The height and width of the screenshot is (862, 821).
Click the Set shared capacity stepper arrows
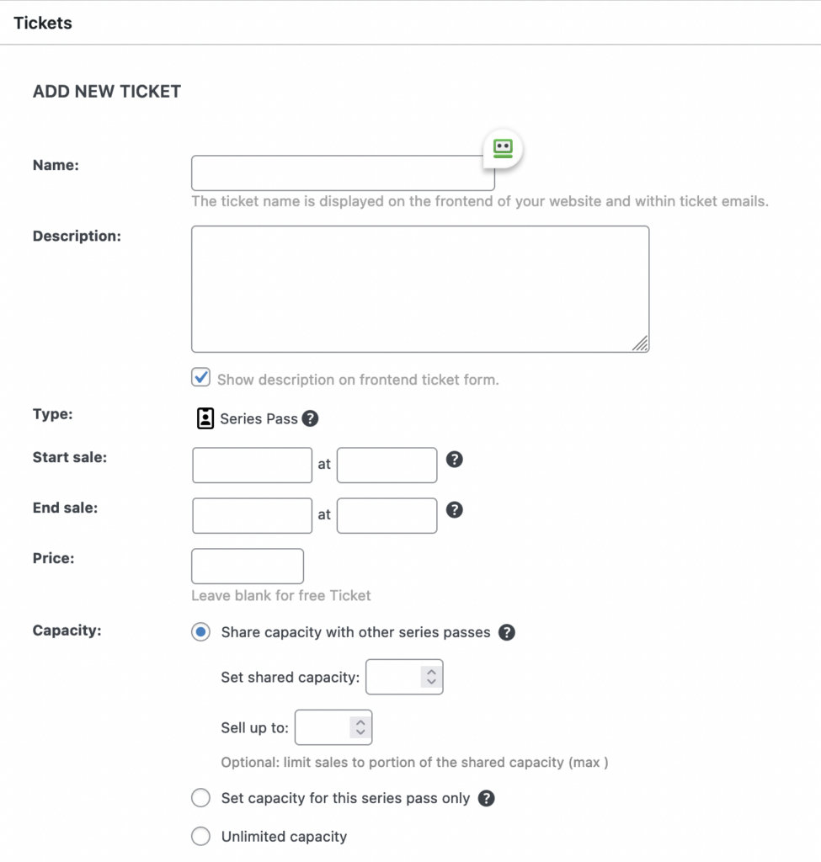click(431, 677)
